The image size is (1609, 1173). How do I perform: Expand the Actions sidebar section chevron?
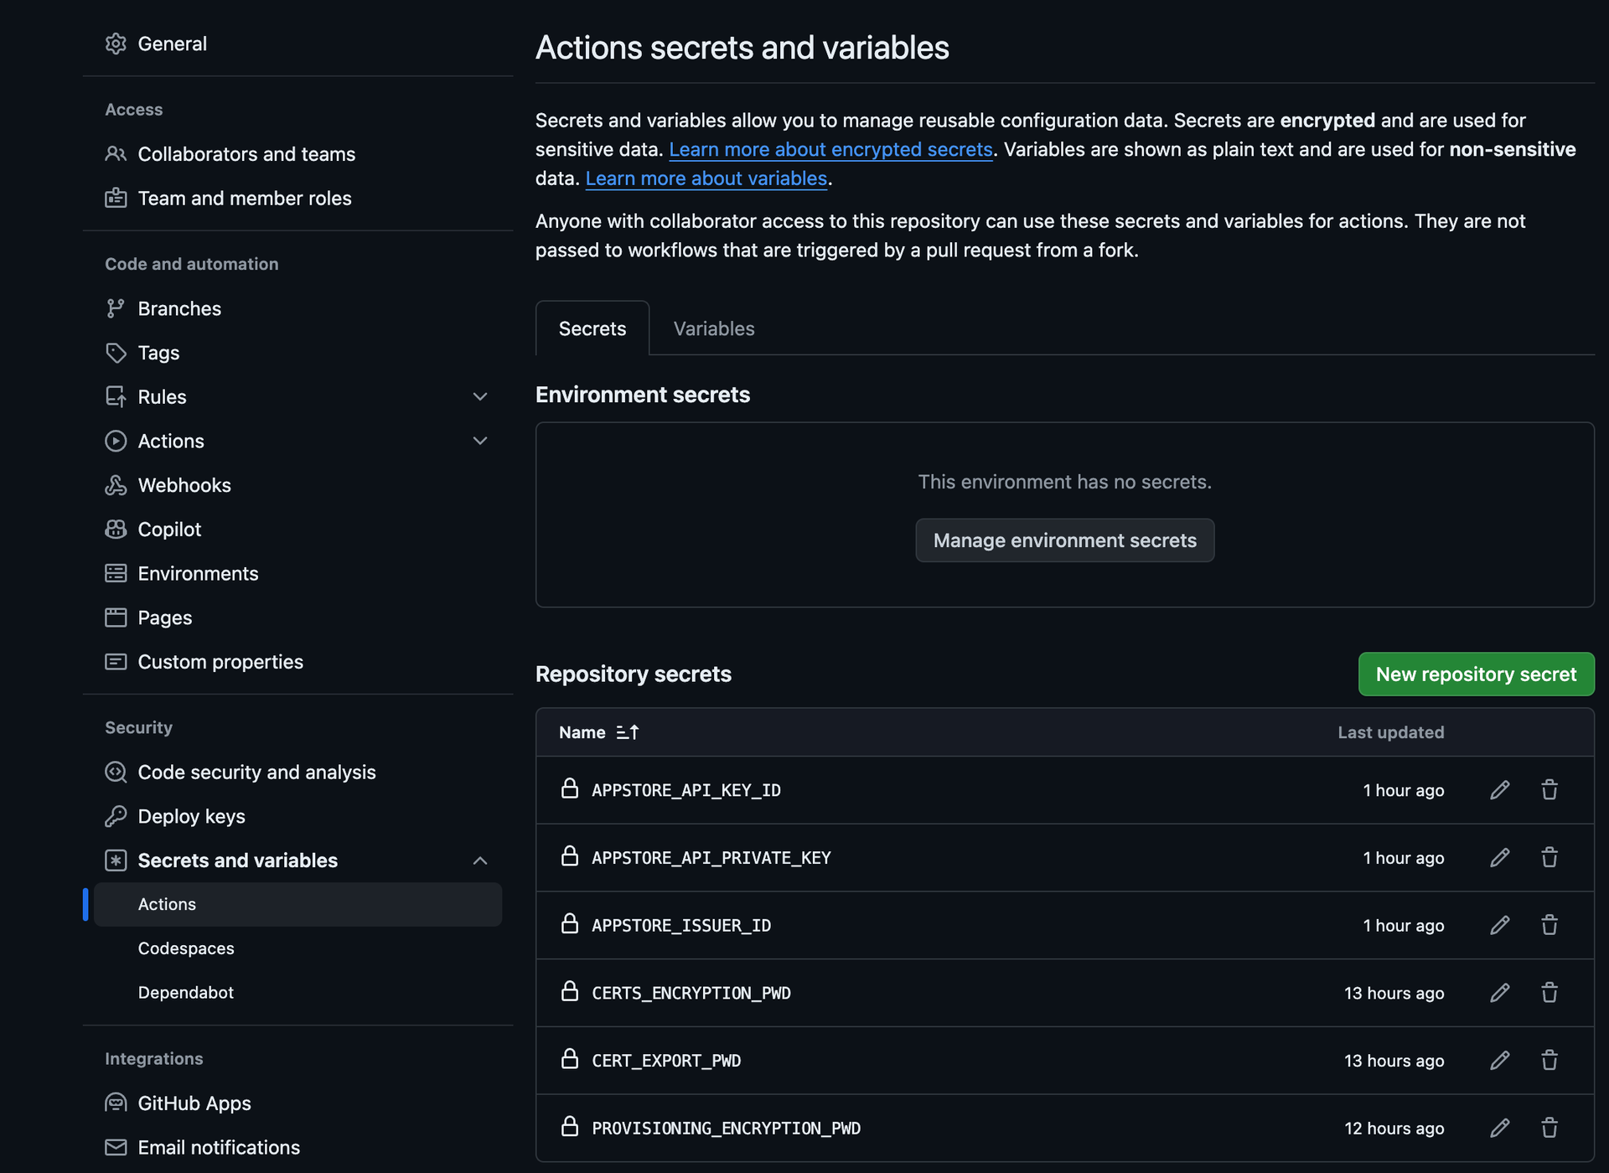480,441
